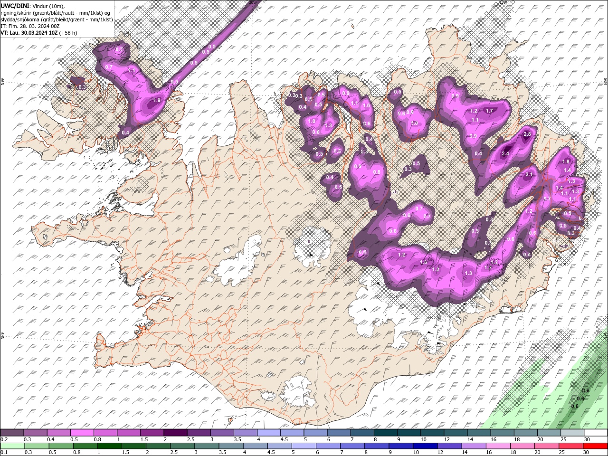
Task: Click the 2.1 snowfall value on the map
Action: (x=530, y=175)
